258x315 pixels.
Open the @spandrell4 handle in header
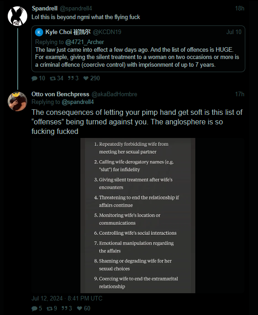click(76, 9)
